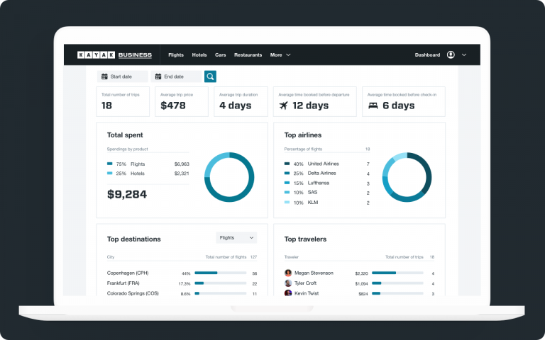The width and height of the screenshot is (545, 340).
Task: Click the bed icon beside 6 days
Action: (373, 106)
